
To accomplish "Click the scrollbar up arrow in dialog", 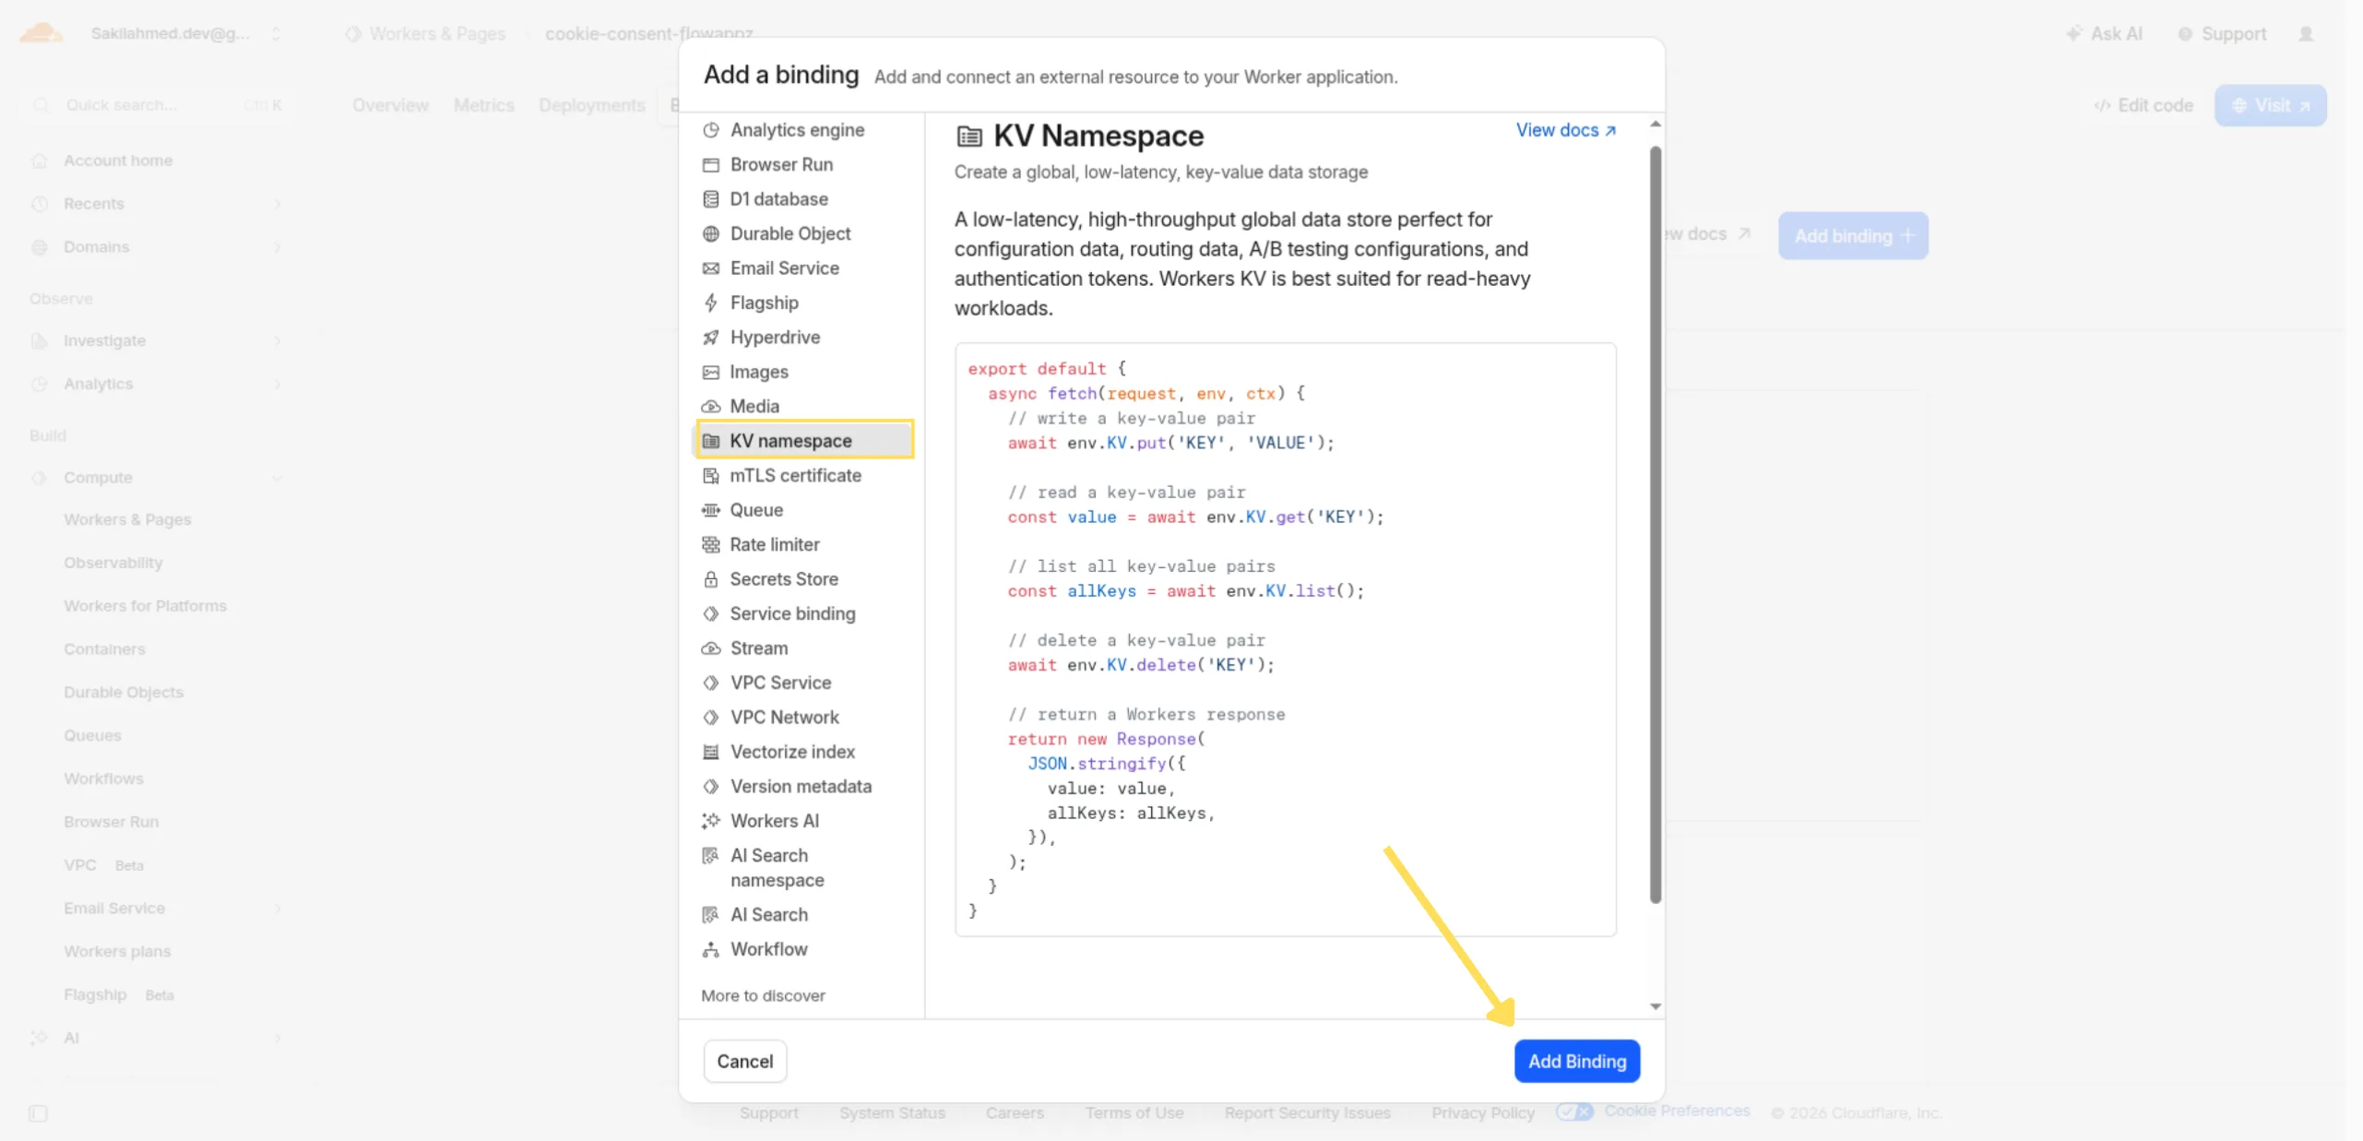I will tap(1655, 124).
